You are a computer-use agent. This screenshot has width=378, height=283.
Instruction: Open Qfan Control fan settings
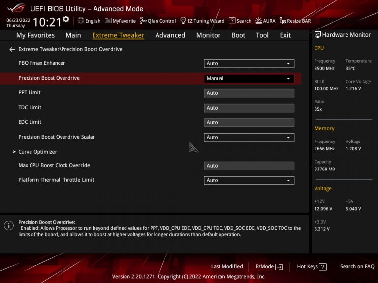pos(158,21)
